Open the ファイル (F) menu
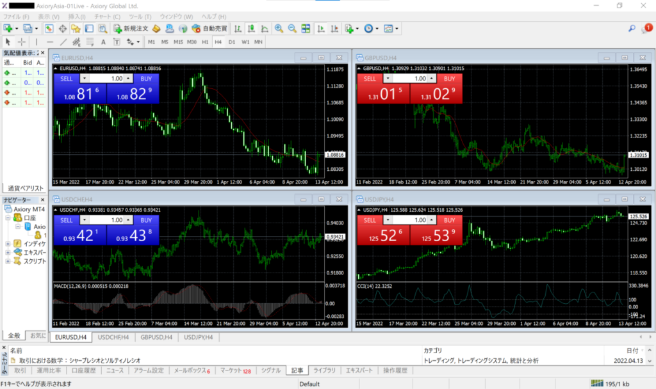Screen dimensions: 656x389 16,17
